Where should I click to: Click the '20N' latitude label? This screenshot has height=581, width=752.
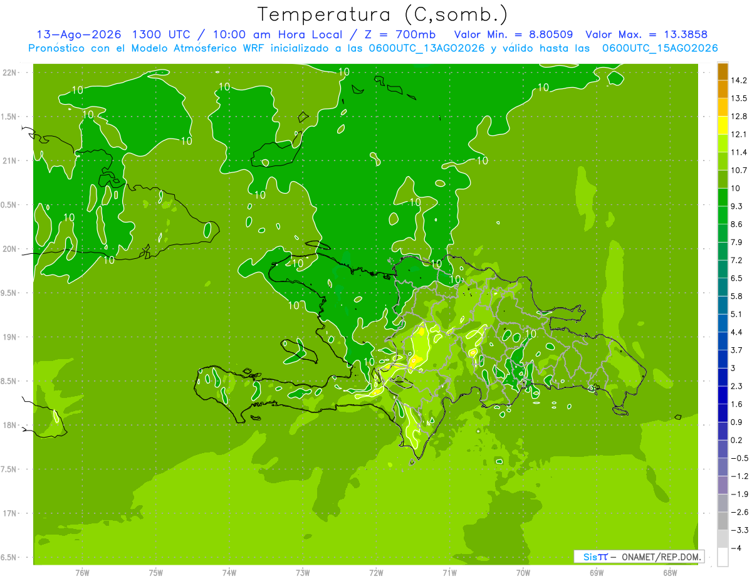9,249
